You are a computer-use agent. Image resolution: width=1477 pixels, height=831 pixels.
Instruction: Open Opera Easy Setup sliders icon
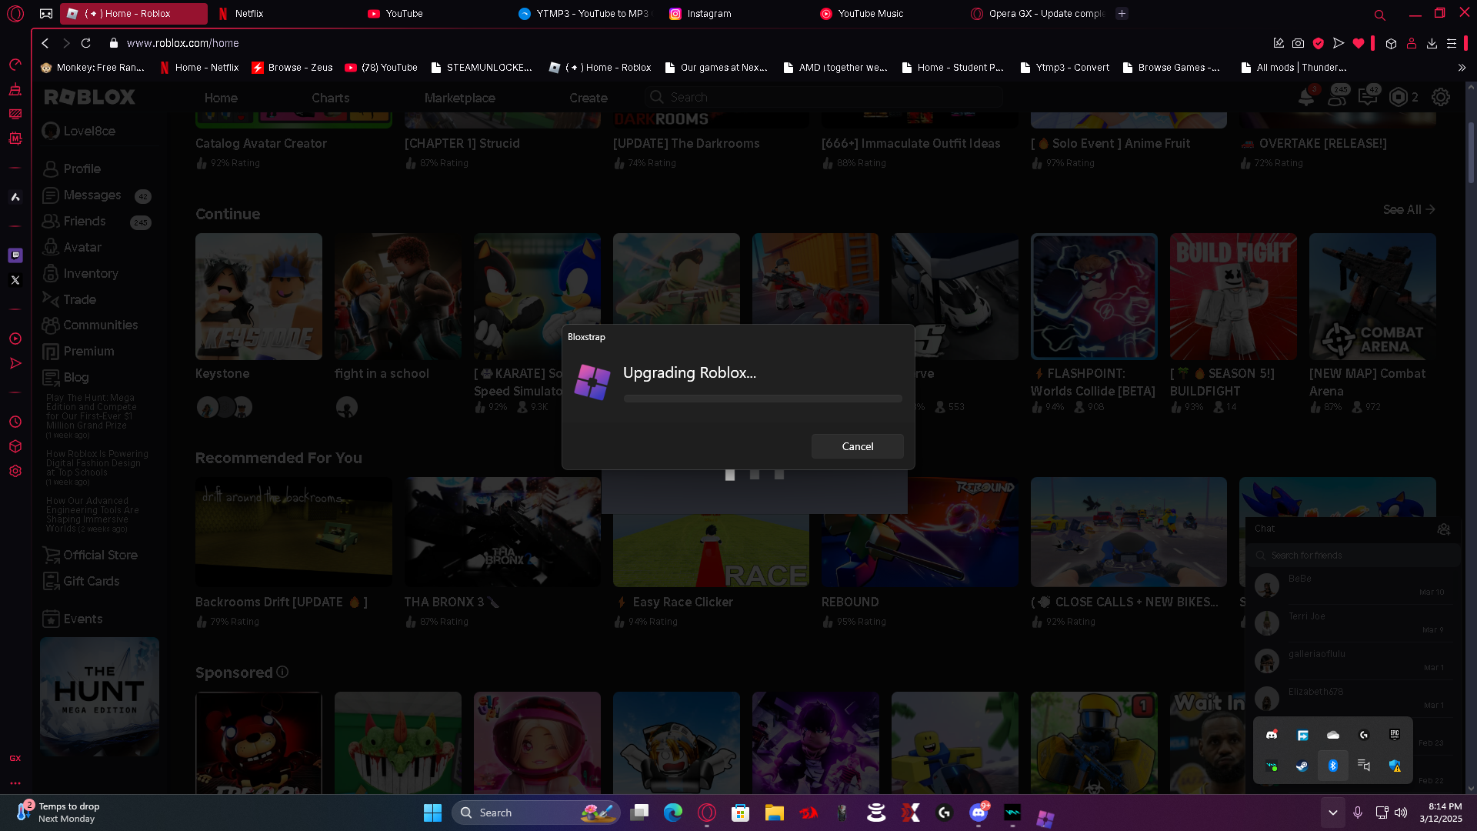point(1452,44)
